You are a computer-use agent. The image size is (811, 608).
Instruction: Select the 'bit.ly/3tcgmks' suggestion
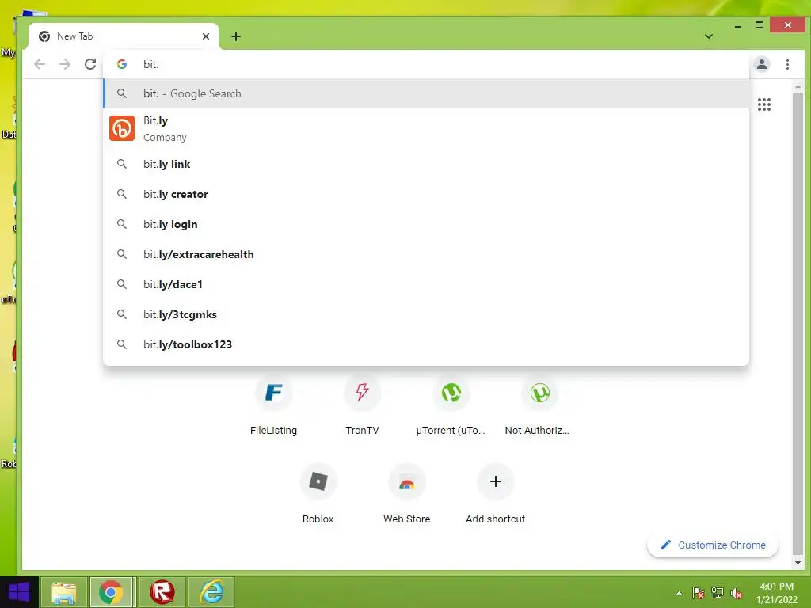(x=426, y=313)
